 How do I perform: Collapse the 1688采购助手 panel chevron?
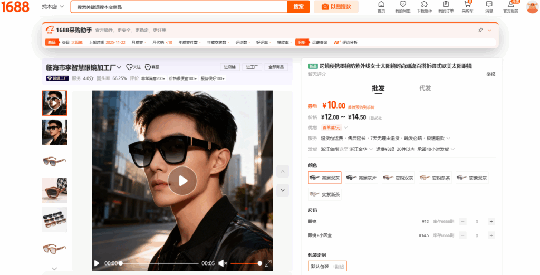[x=490, y=31]
